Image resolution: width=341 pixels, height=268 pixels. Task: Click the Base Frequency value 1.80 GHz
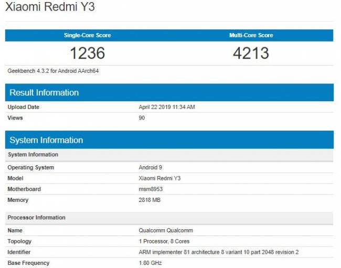tap(150, 263)
